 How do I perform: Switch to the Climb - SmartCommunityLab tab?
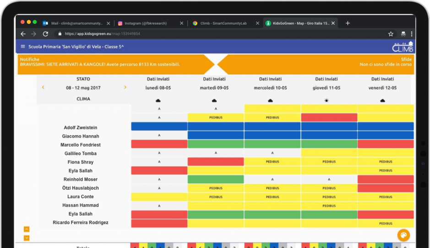point(224,23)
